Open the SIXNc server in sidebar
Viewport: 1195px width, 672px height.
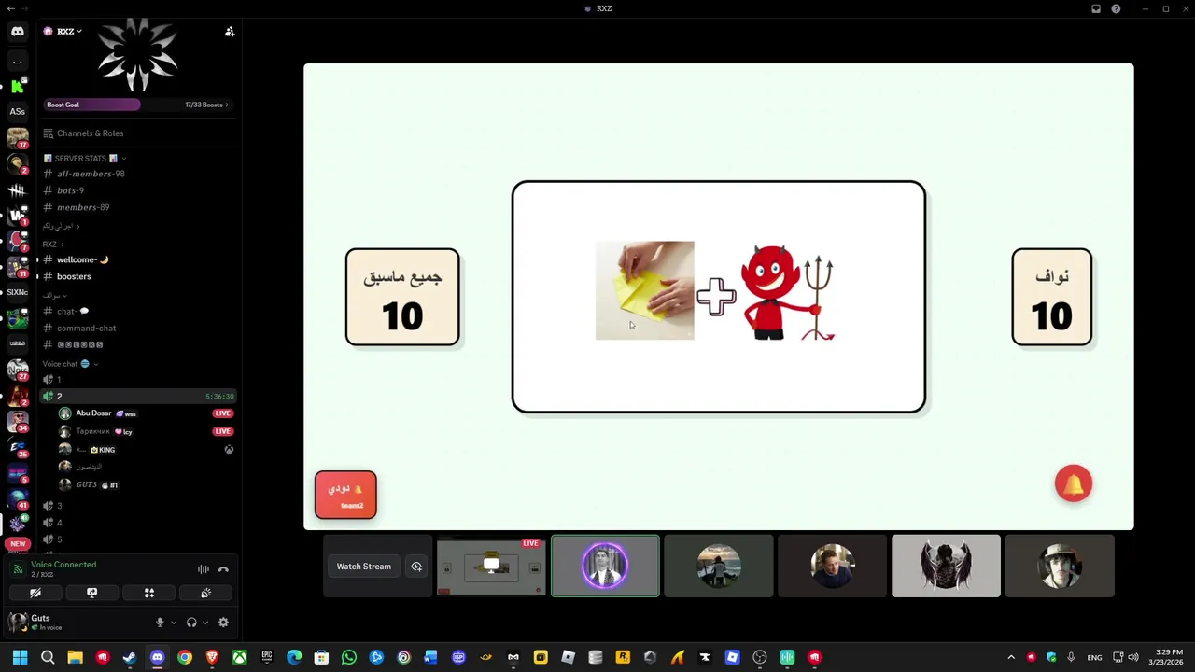coord(17,292)
